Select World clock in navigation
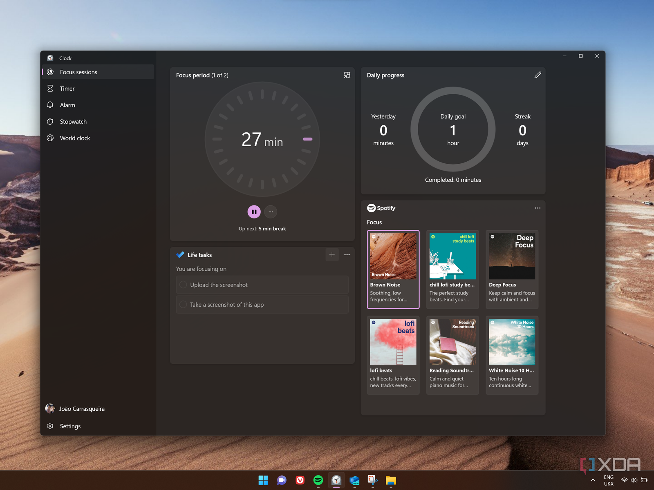654x490 pixels. pyautogui.click(x=75, y=138)
